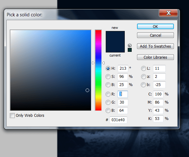
Task: Open the Color Libraries dialog
Action: tap(155, 57)
